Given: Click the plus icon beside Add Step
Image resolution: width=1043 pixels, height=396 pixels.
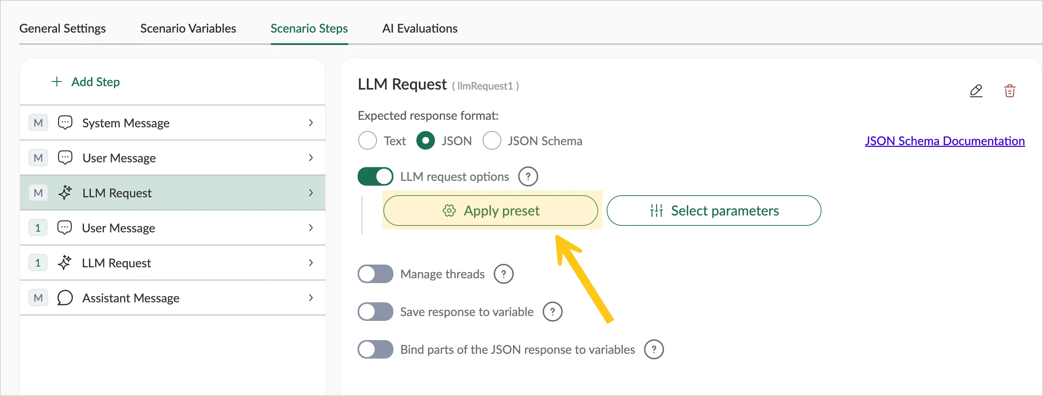Looking at the screenshot, I should click(57, 82).
